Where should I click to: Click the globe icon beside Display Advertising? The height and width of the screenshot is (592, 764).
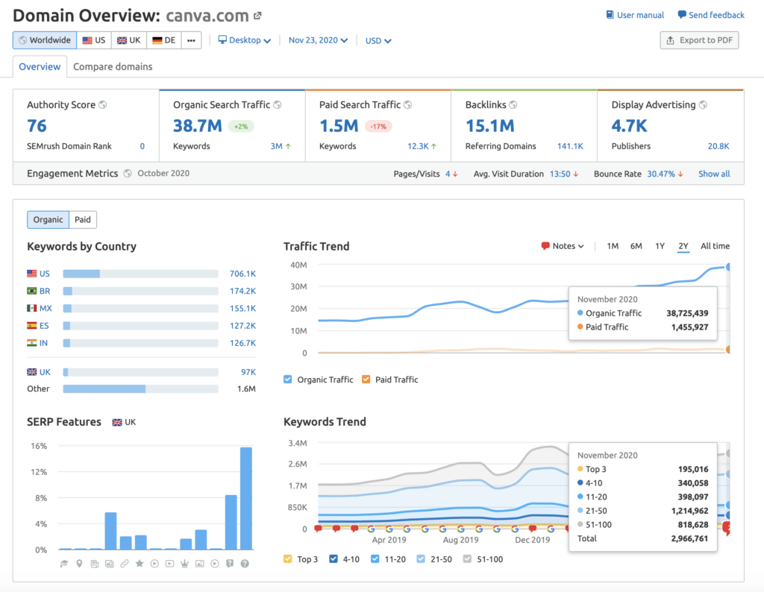pyautogui.click(x=703, y=104)
